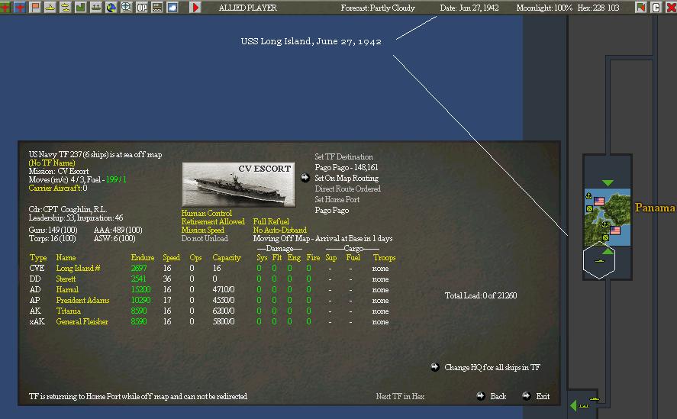Open ship Titania details
The width and height of the screenshot is (677, 419).
point(68,311)
